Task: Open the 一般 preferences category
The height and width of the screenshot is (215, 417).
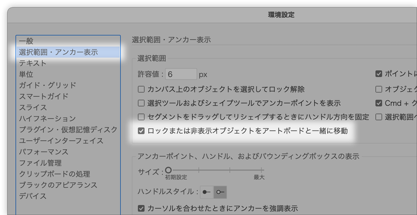Action: pos(68,41)
